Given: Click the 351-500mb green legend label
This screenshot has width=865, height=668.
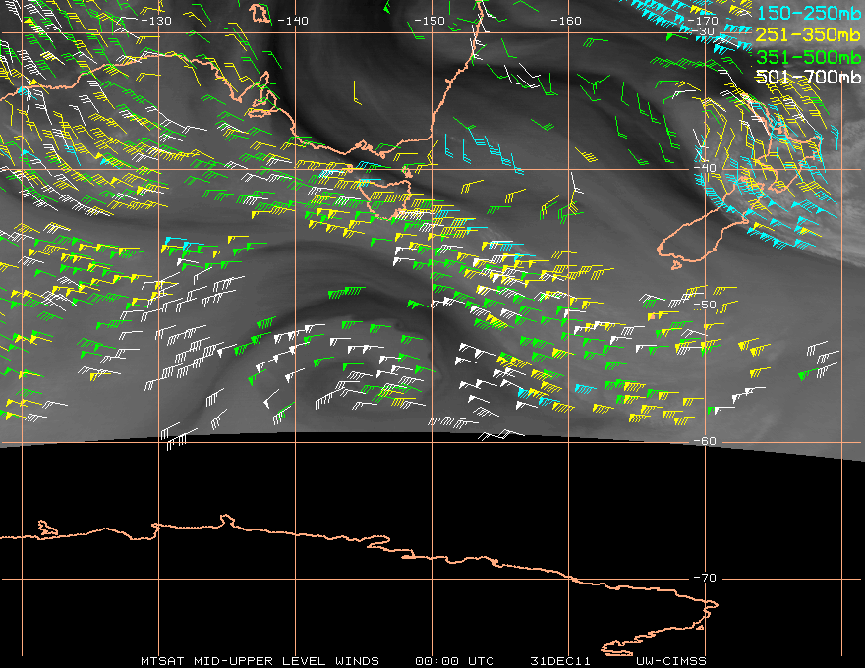Looking at the screenshot, I should [808, 57].
